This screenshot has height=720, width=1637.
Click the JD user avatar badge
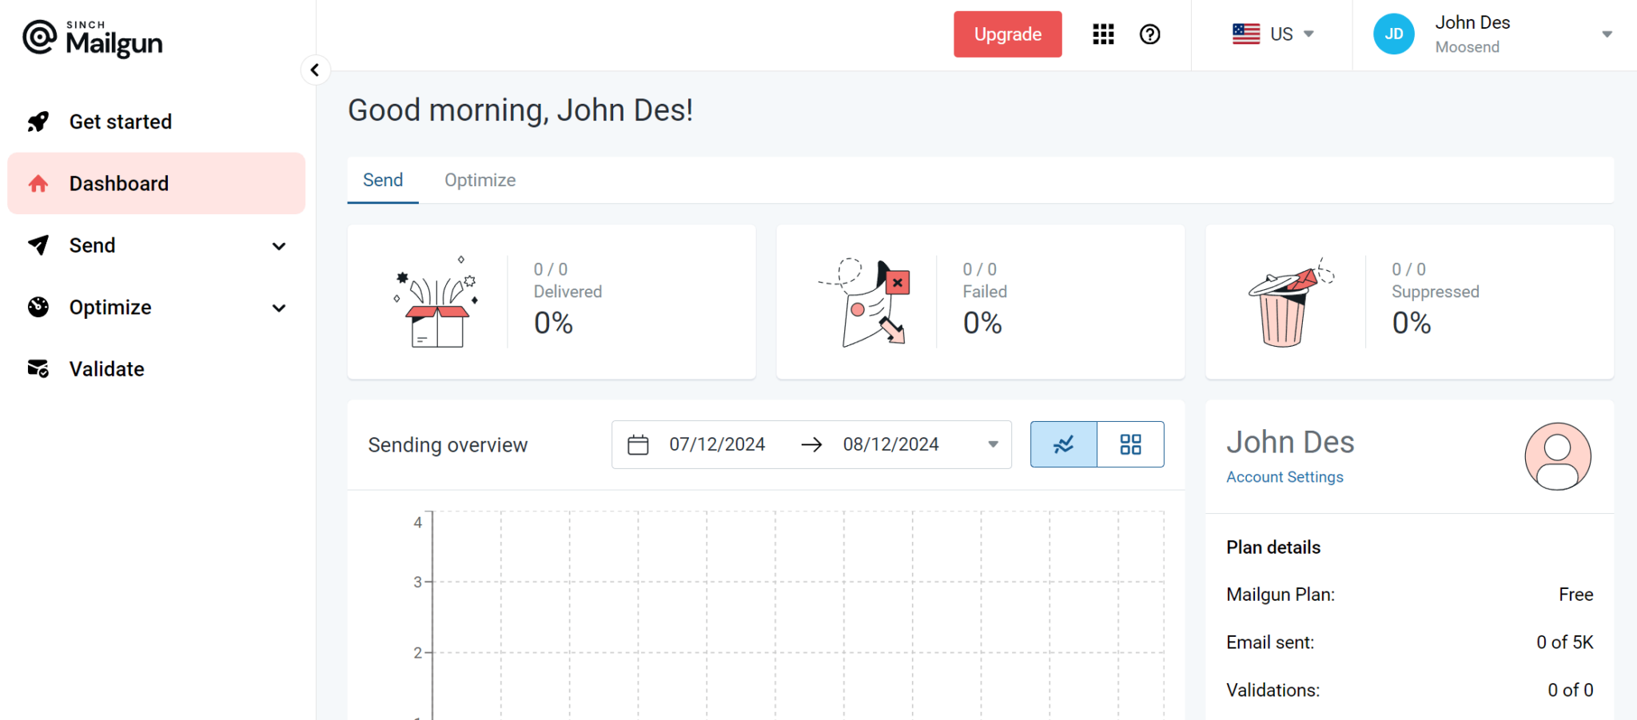1393,34
